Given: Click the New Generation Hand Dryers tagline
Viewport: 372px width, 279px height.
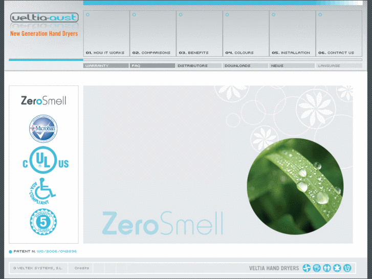Looking at the screenshot, I should click(x=44, y=34).
